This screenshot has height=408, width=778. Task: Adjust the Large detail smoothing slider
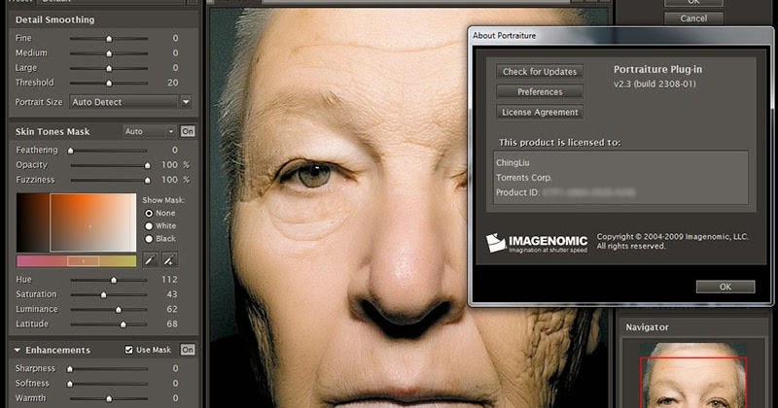(x=109, y=68)
